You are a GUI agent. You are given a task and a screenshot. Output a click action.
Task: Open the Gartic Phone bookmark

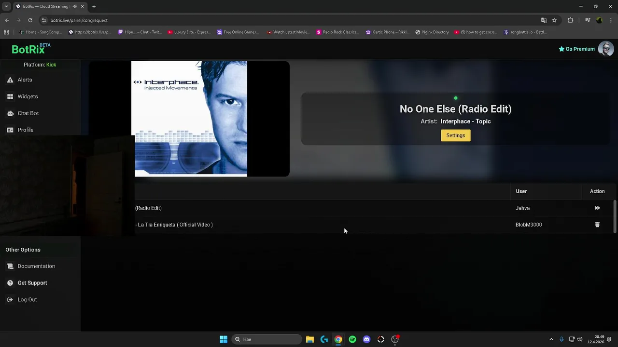coord(387,32)
